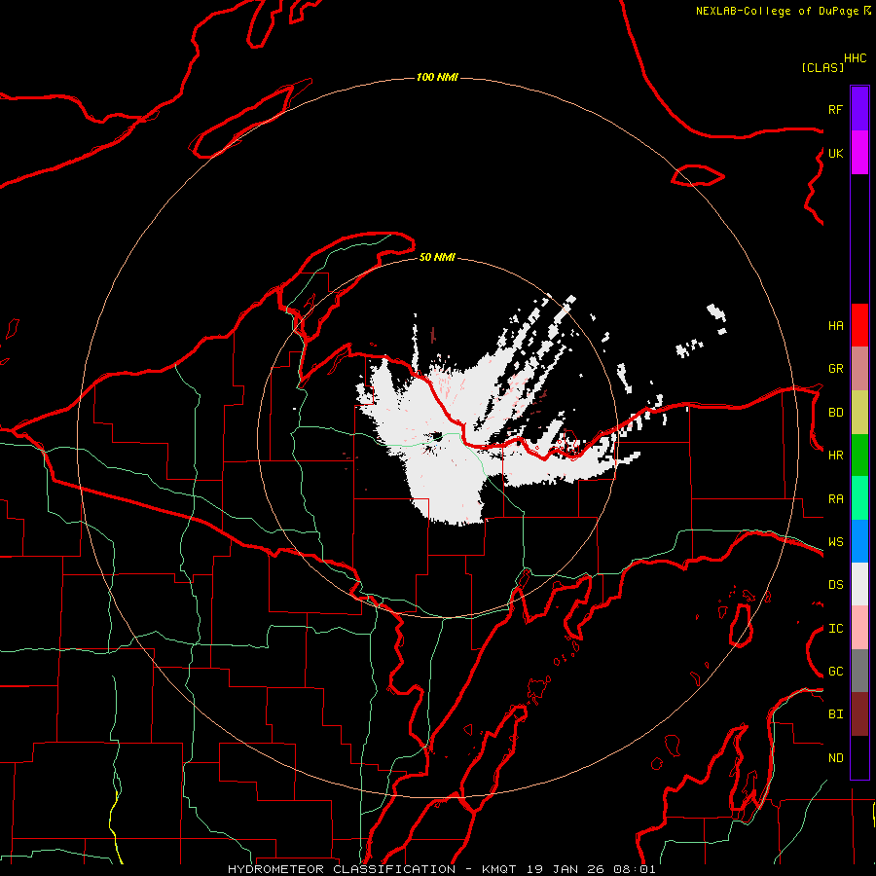
Task: Select the GR legend color block
Action: 859,368
